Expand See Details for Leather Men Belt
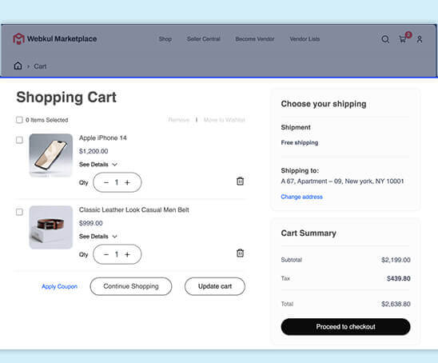Viewport: 438px width, 363px height. (98, 237)
